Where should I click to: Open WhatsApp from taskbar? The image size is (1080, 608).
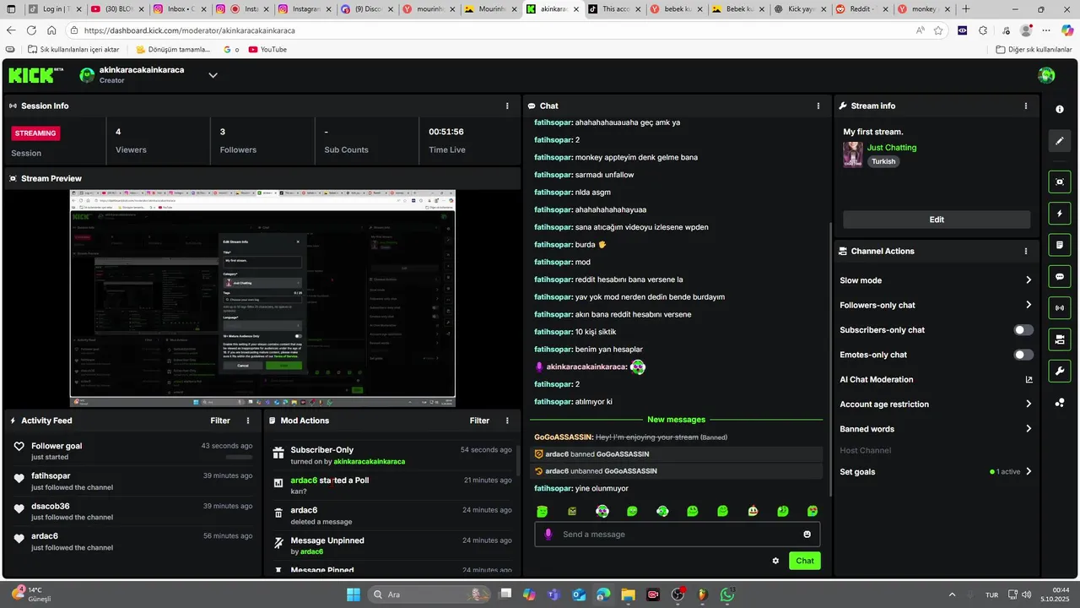coord(727,594)
